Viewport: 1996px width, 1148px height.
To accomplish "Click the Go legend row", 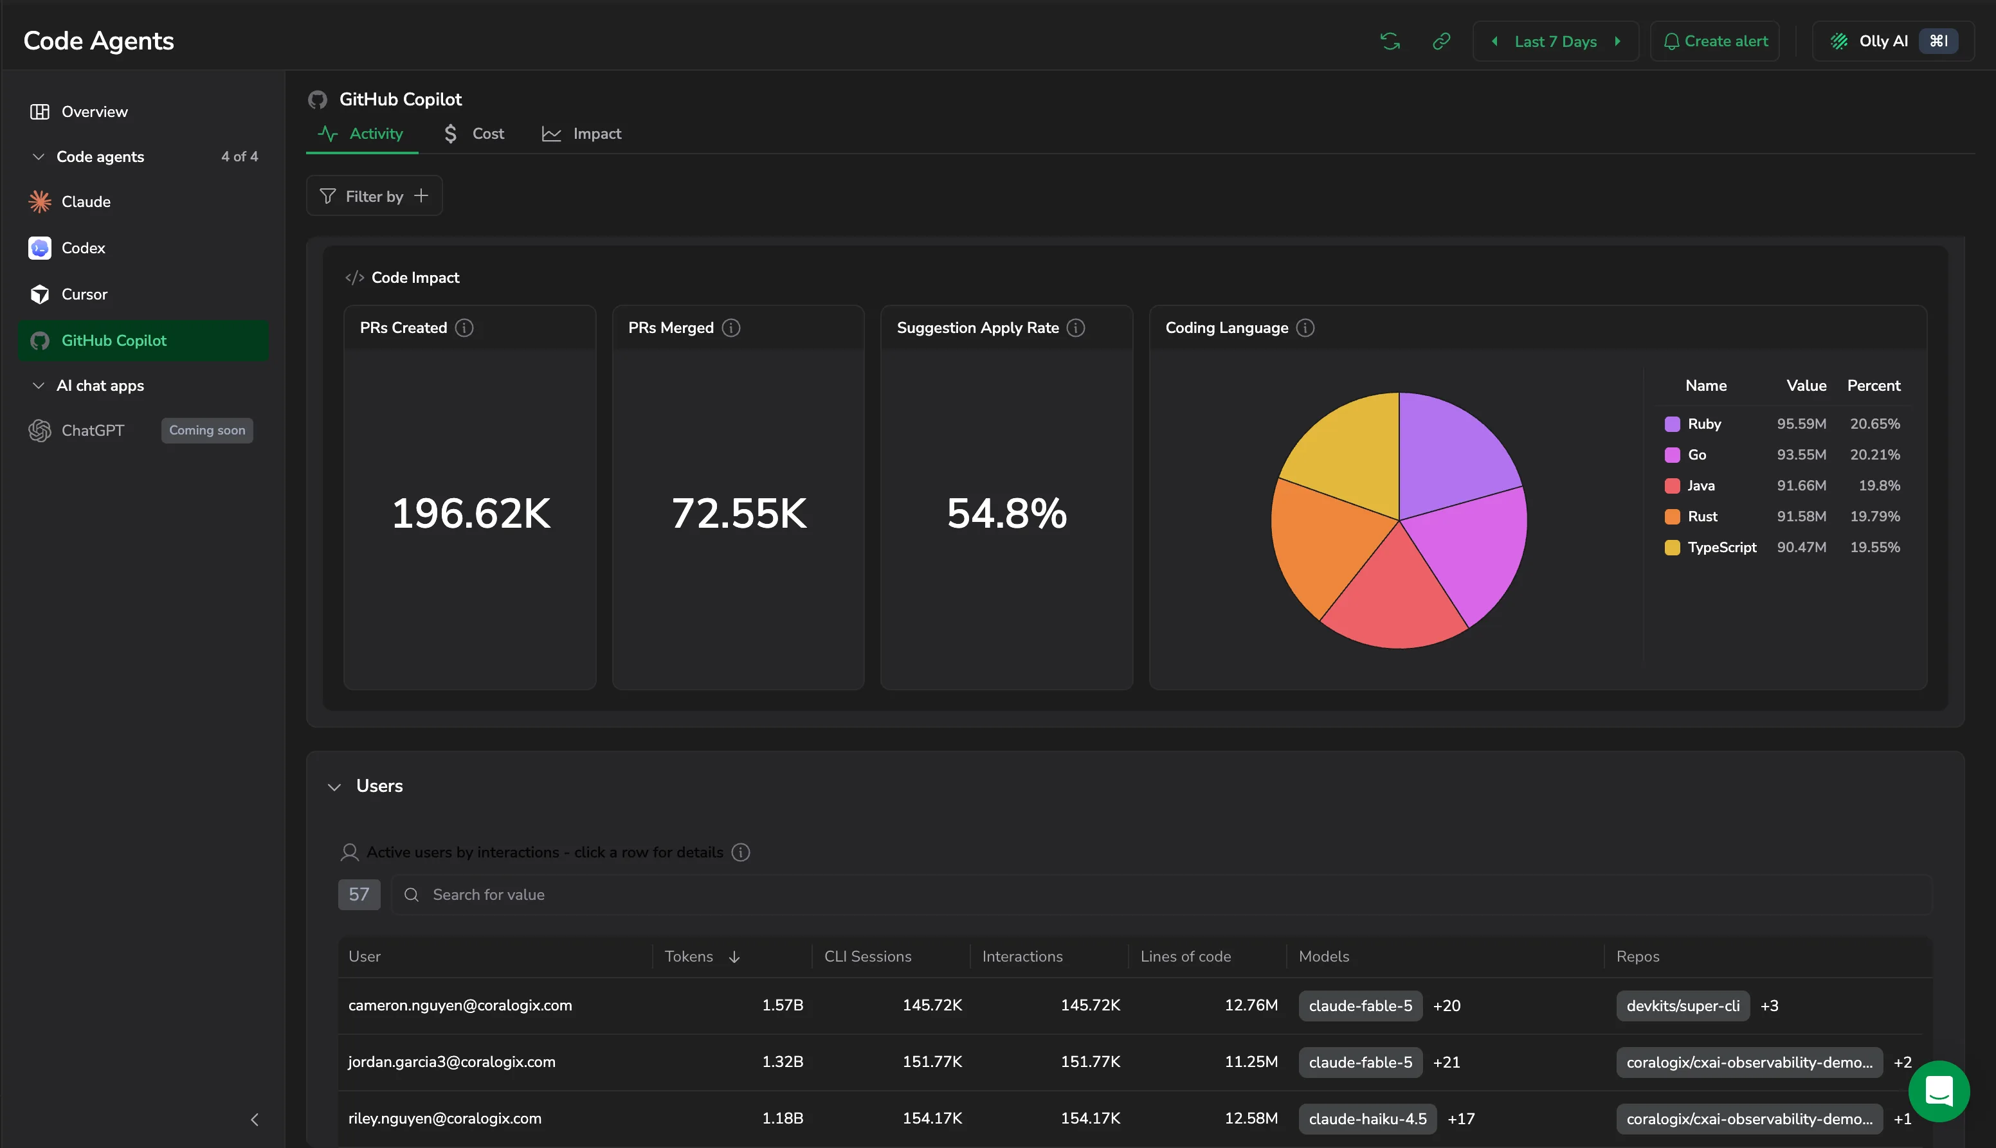I will coord(1783,455).
